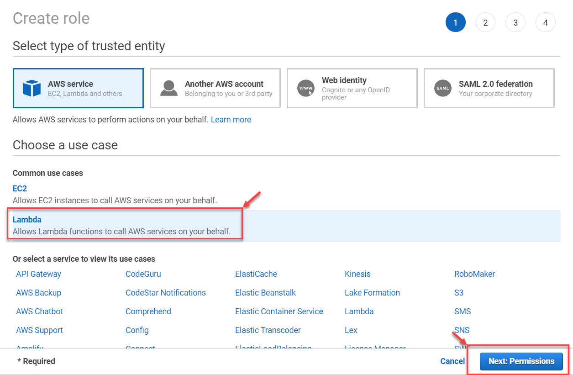Select Lambda under common use cases
The width and height of the screenshot is (573, 375).
[x=27, y=220]
